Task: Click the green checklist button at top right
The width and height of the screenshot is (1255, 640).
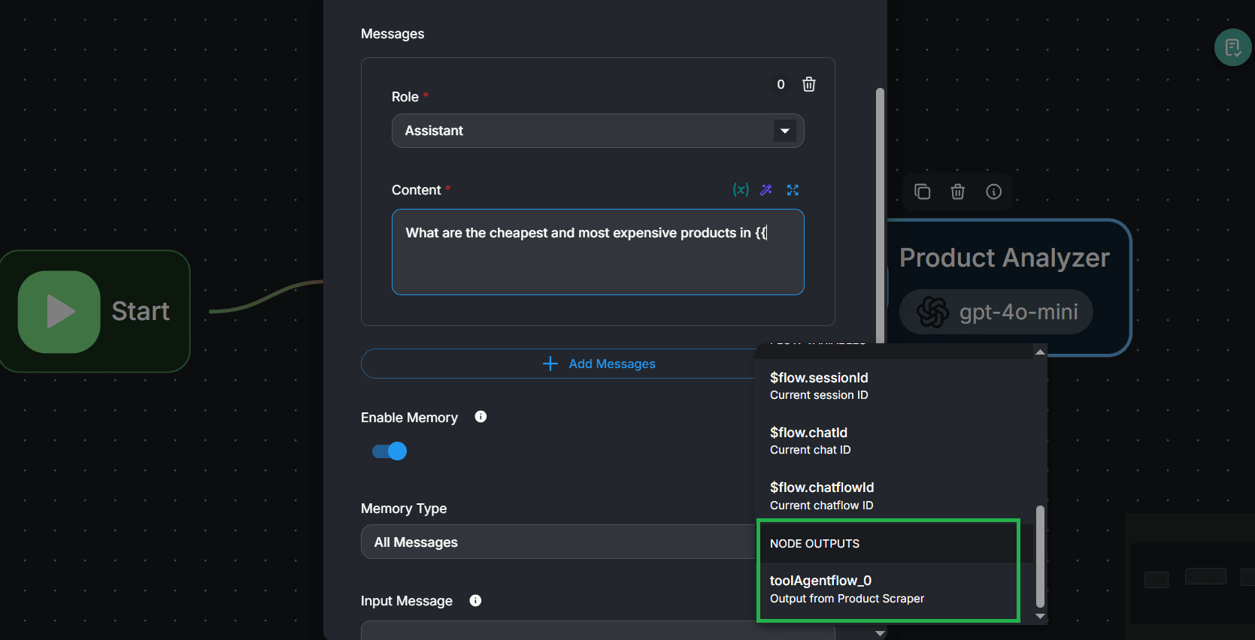Action: [x=1232, y=47]
